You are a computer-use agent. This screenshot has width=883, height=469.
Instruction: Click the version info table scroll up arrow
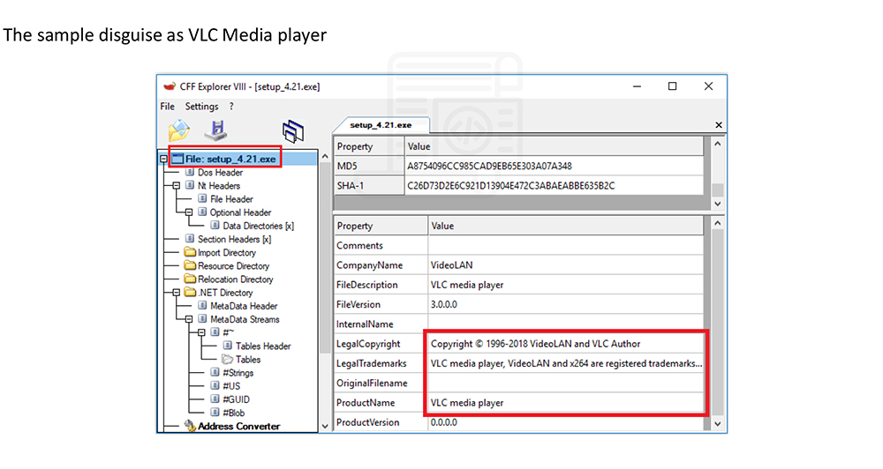[717, 223]
